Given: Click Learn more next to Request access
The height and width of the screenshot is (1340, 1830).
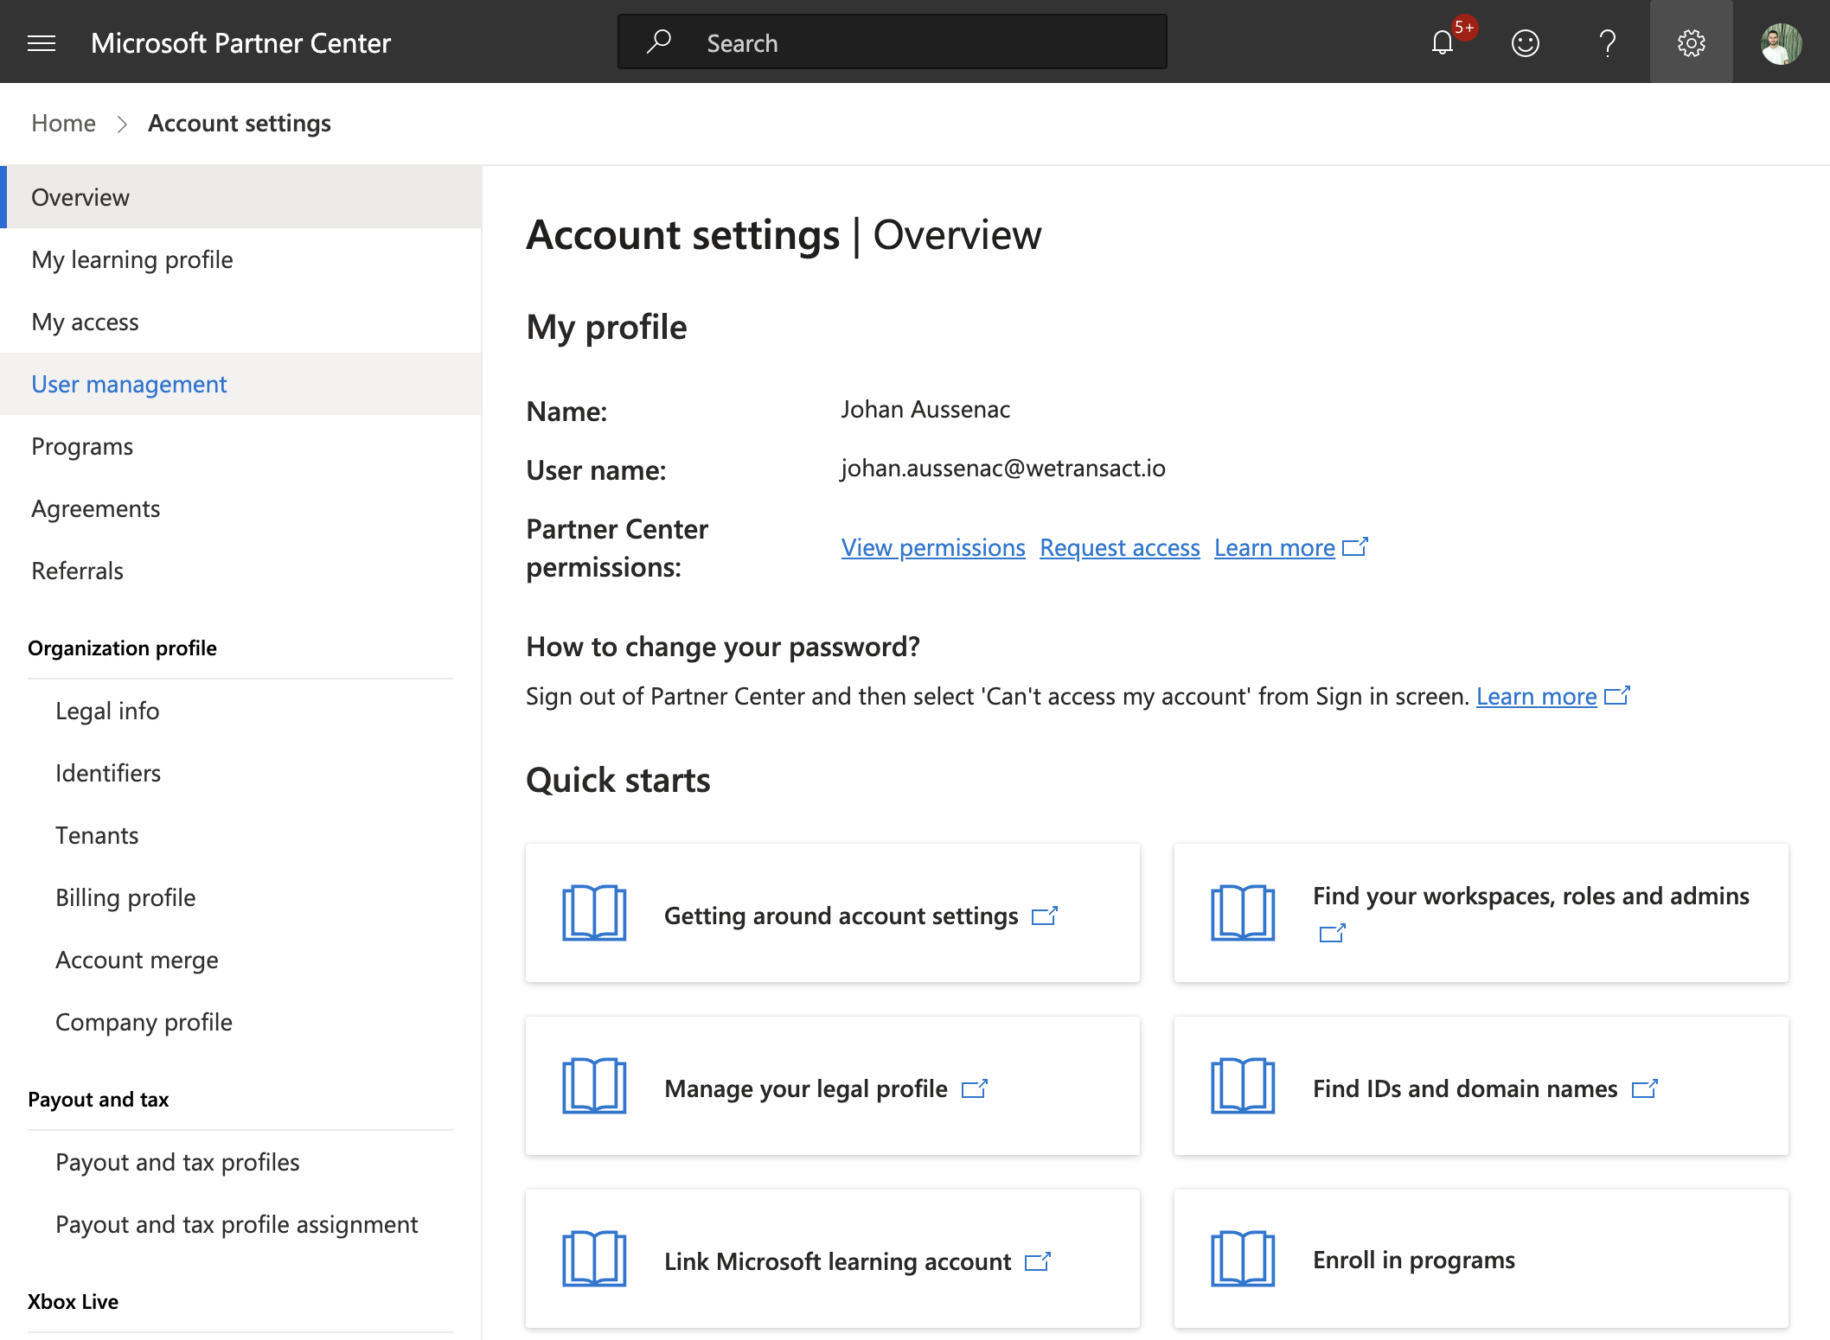Looking at the screenshot, I should (1275, 547).
